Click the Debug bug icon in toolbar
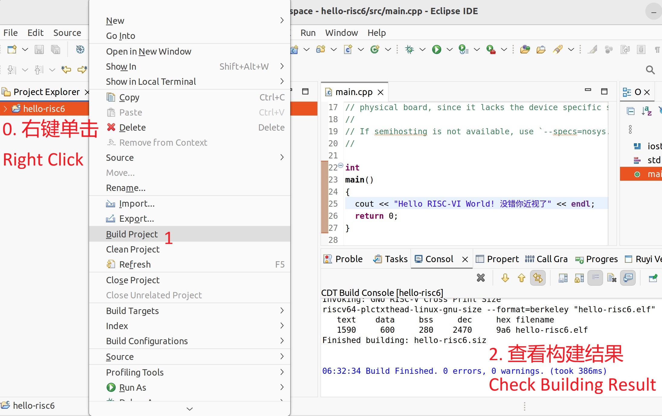Viewport: 662px width, 416px height. tap(410, 49)
